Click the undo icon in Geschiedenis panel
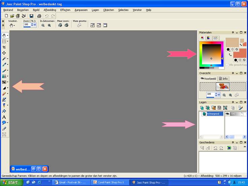This screenshot has height=186, width=248. tap(215, 148)
